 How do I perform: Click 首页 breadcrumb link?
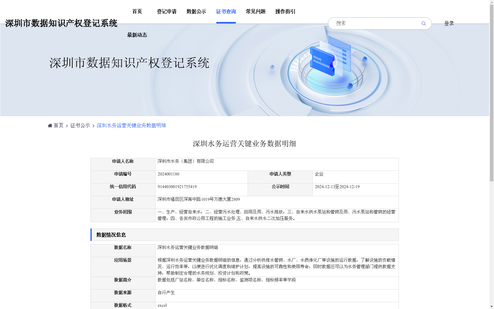point(58,125)
